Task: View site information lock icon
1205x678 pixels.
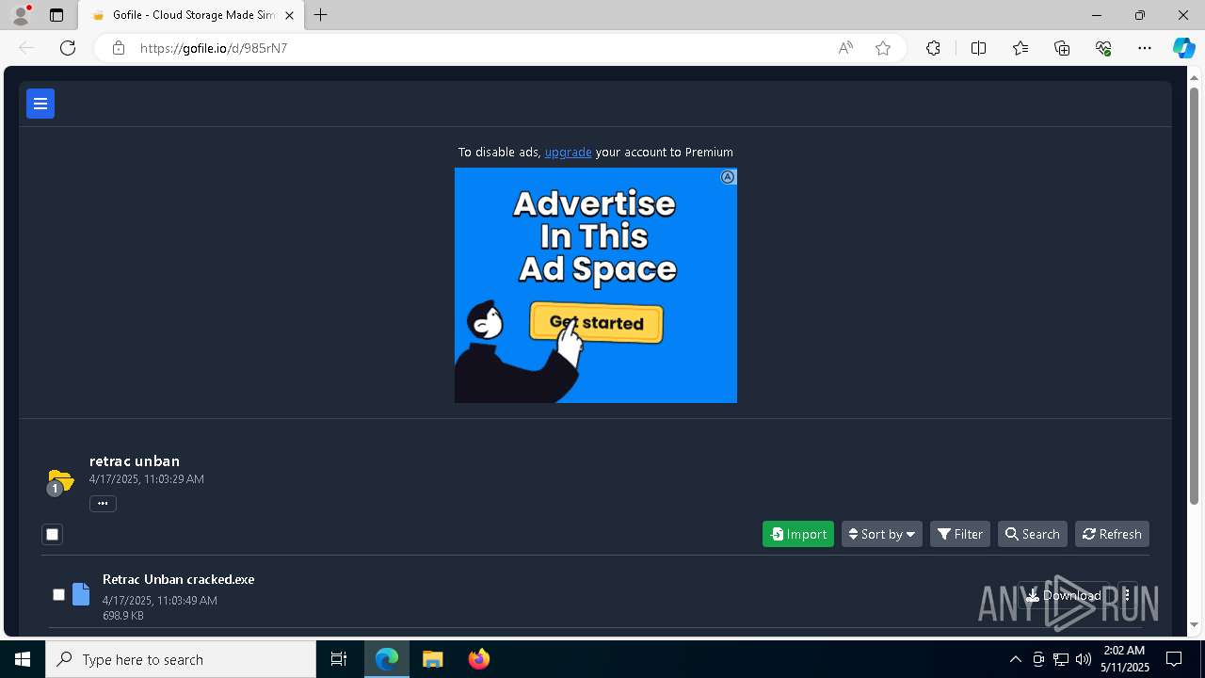Action: click(x=118, y=48)
